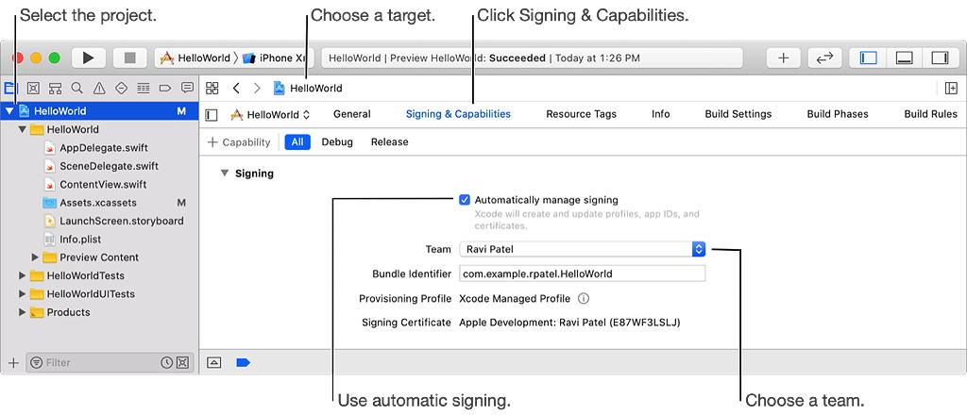Collapse the HelloWorld group folder triangle
967x415 pixels.
(23, 130)
